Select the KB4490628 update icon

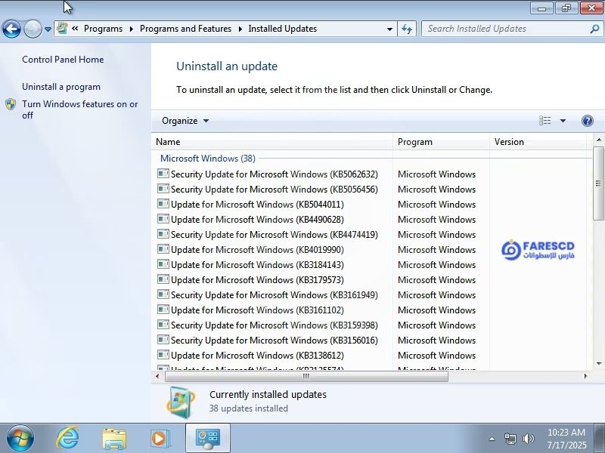pos(163,219)
